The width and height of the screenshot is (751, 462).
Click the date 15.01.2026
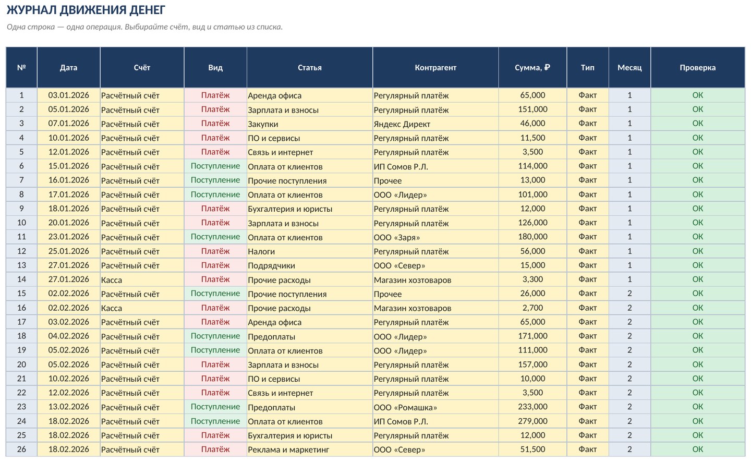coord(68,166)
